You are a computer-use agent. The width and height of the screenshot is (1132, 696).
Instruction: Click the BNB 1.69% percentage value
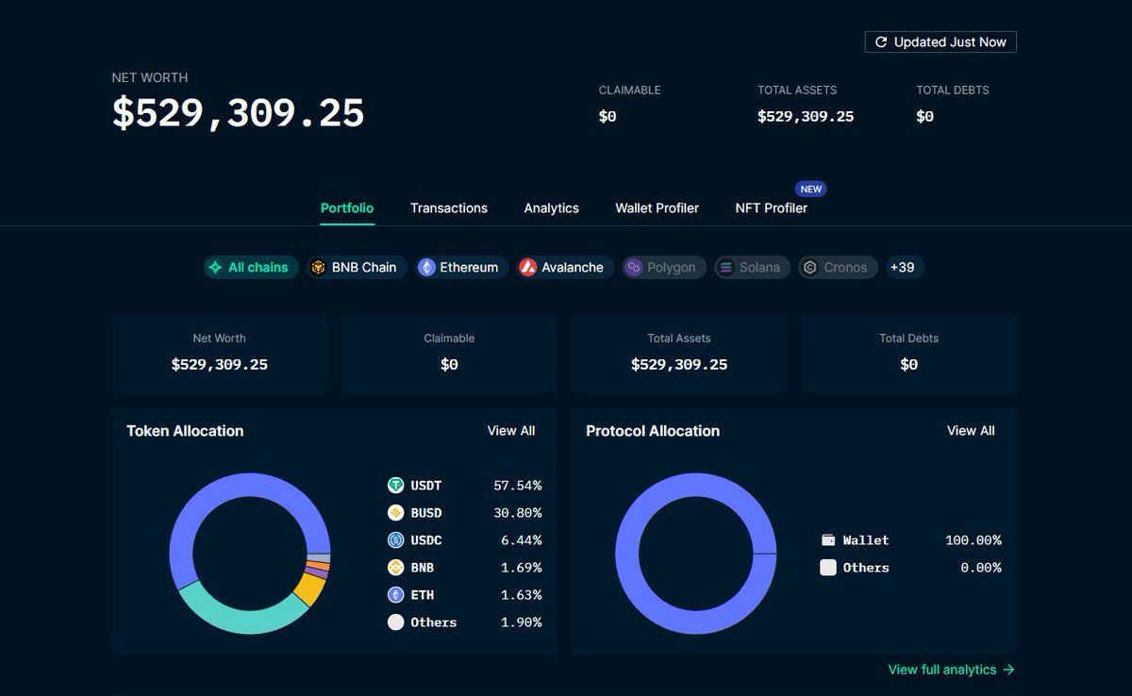(x=521, y=568)
